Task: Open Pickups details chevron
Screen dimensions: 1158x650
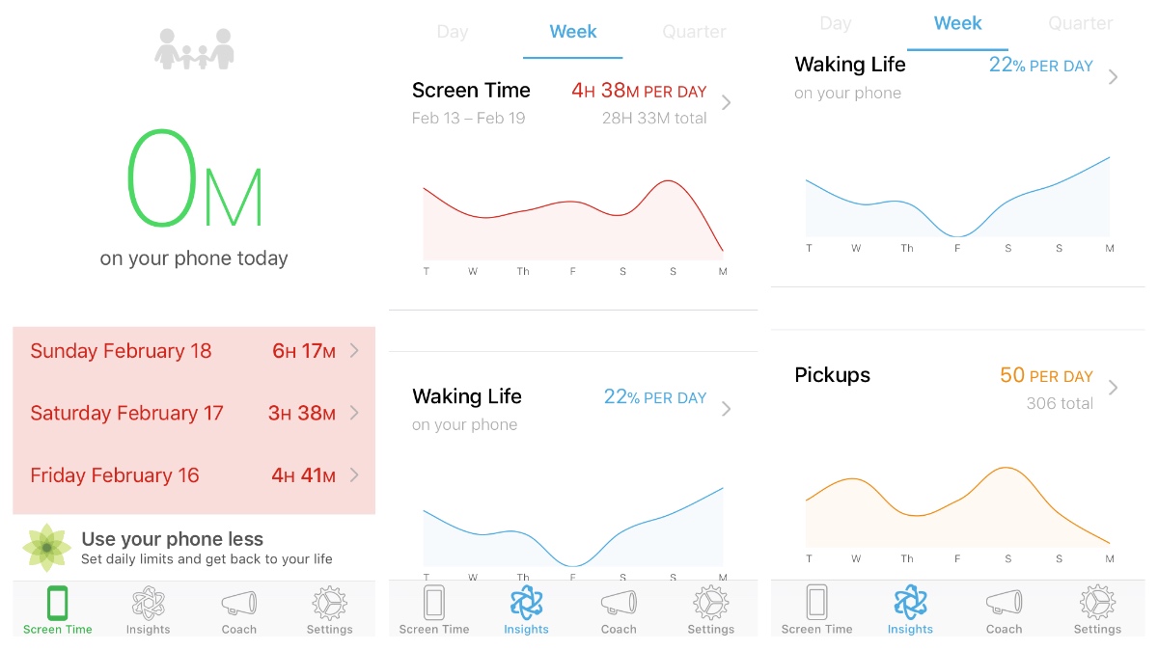Action: point(1113,388)
